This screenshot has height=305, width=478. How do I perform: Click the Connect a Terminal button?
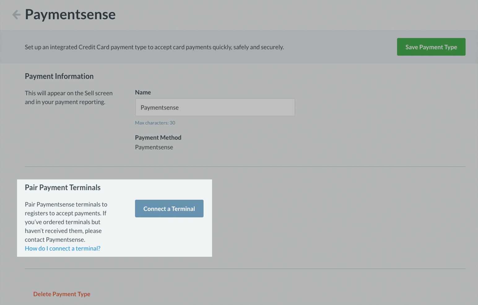(169, 208)
